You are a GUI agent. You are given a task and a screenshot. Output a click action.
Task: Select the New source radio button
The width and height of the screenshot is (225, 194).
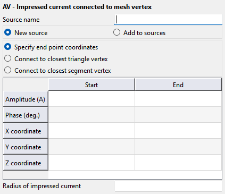pyautogui.click(x=26, y=33)
